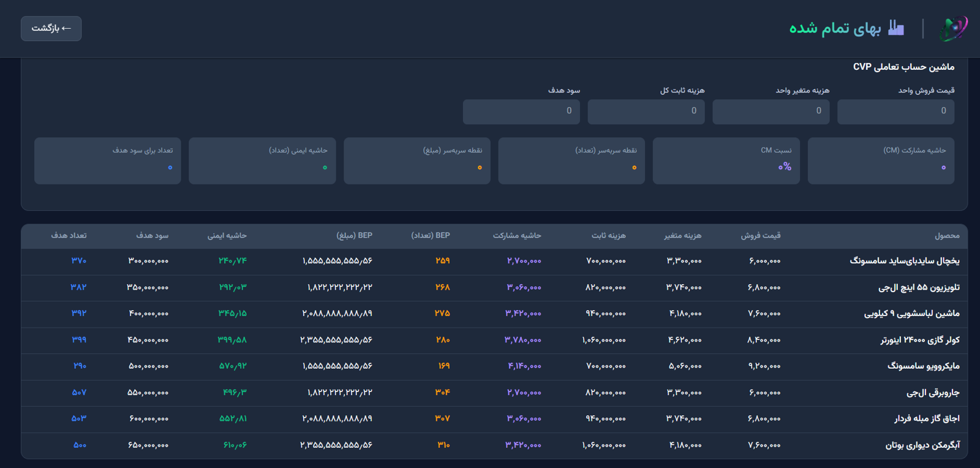
Task: Click the app logo in the header
Action: 954,28
